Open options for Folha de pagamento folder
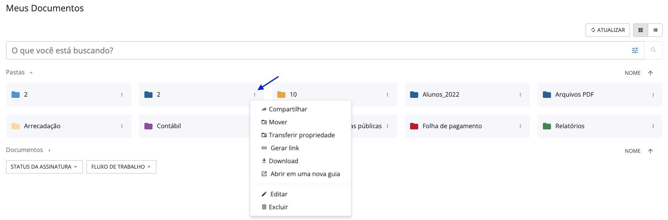 (x=520, y=126)
